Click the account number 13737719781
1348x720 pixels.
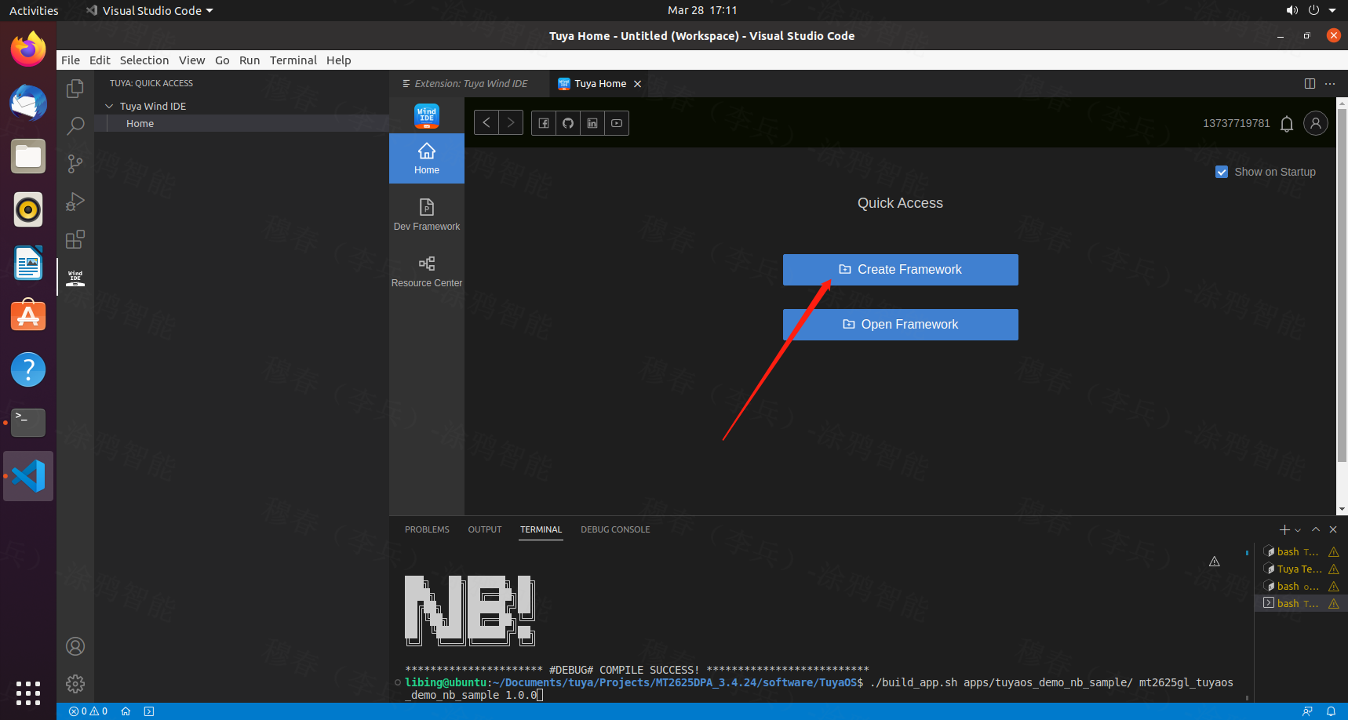coord(1237,123)
